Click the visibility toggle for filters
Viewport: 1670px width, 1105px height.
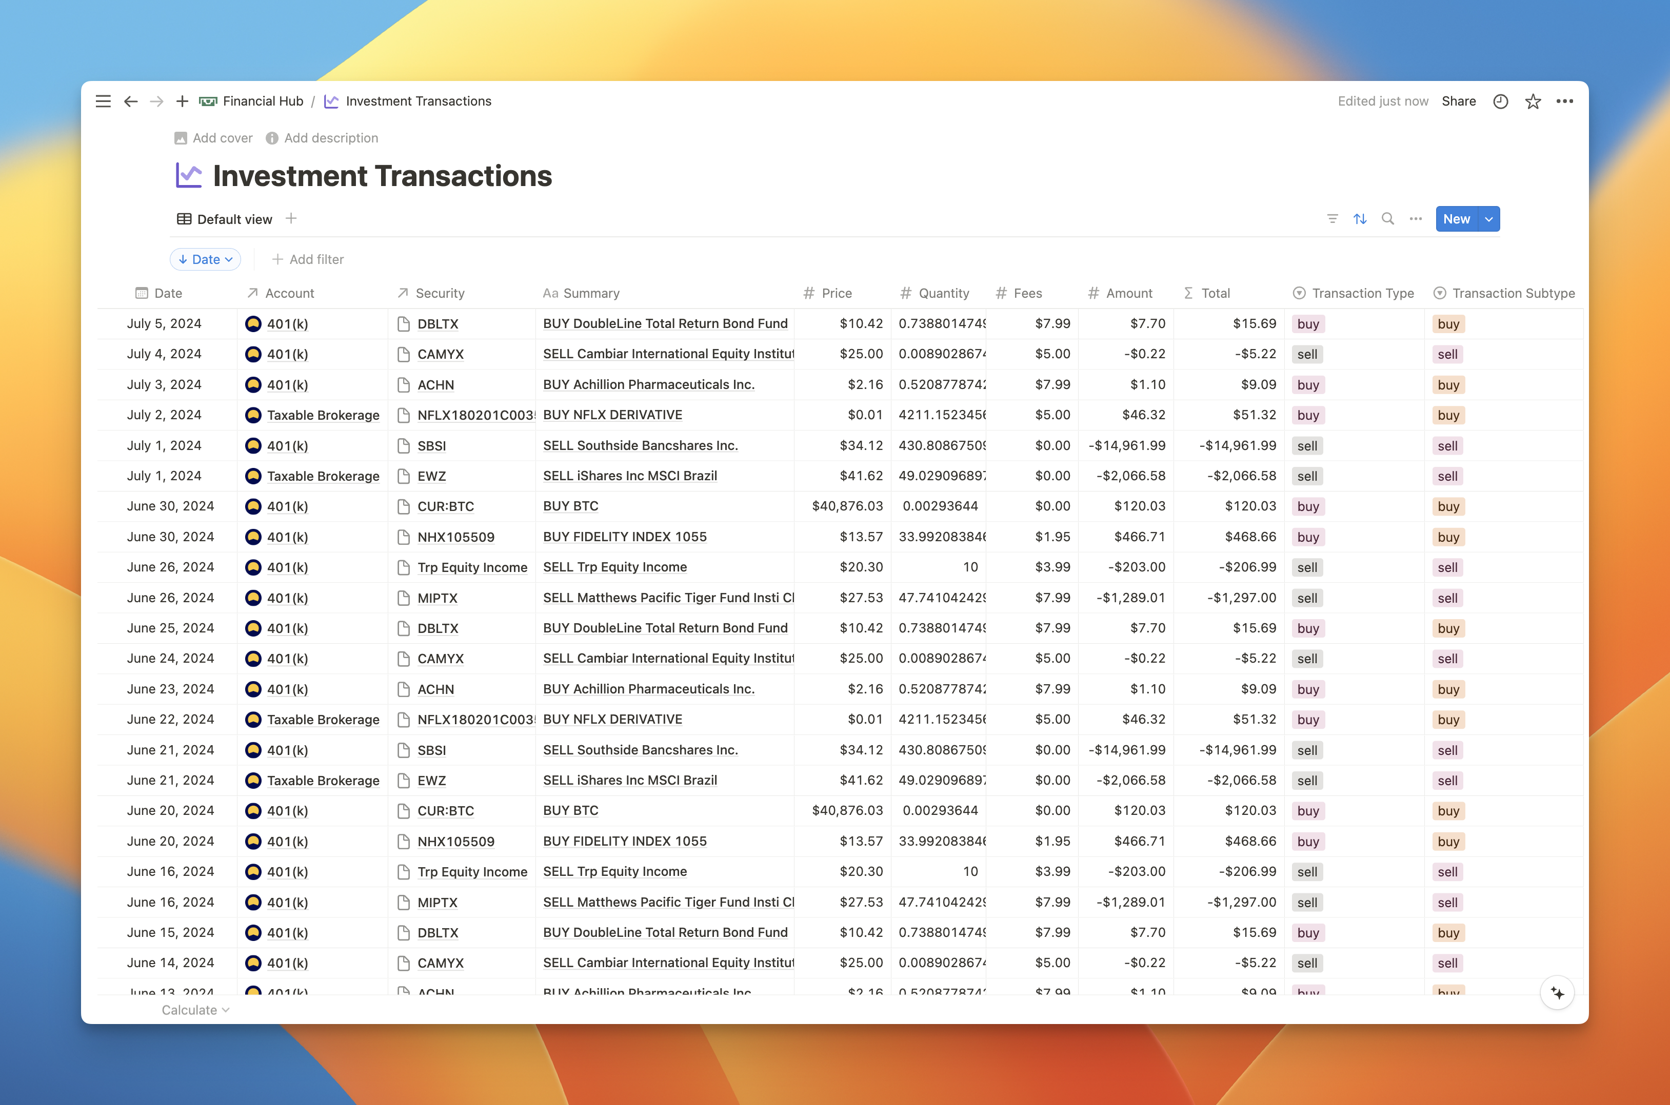(1332, 219)
